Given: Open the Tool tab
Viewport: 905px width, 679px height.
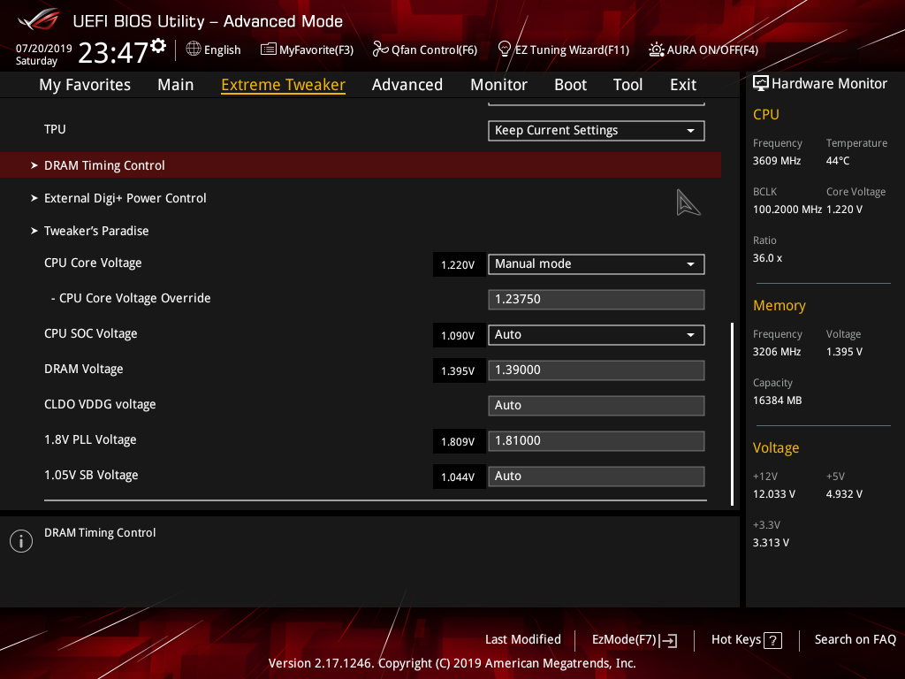Looking at the screenshot, I should pos(628,85).
